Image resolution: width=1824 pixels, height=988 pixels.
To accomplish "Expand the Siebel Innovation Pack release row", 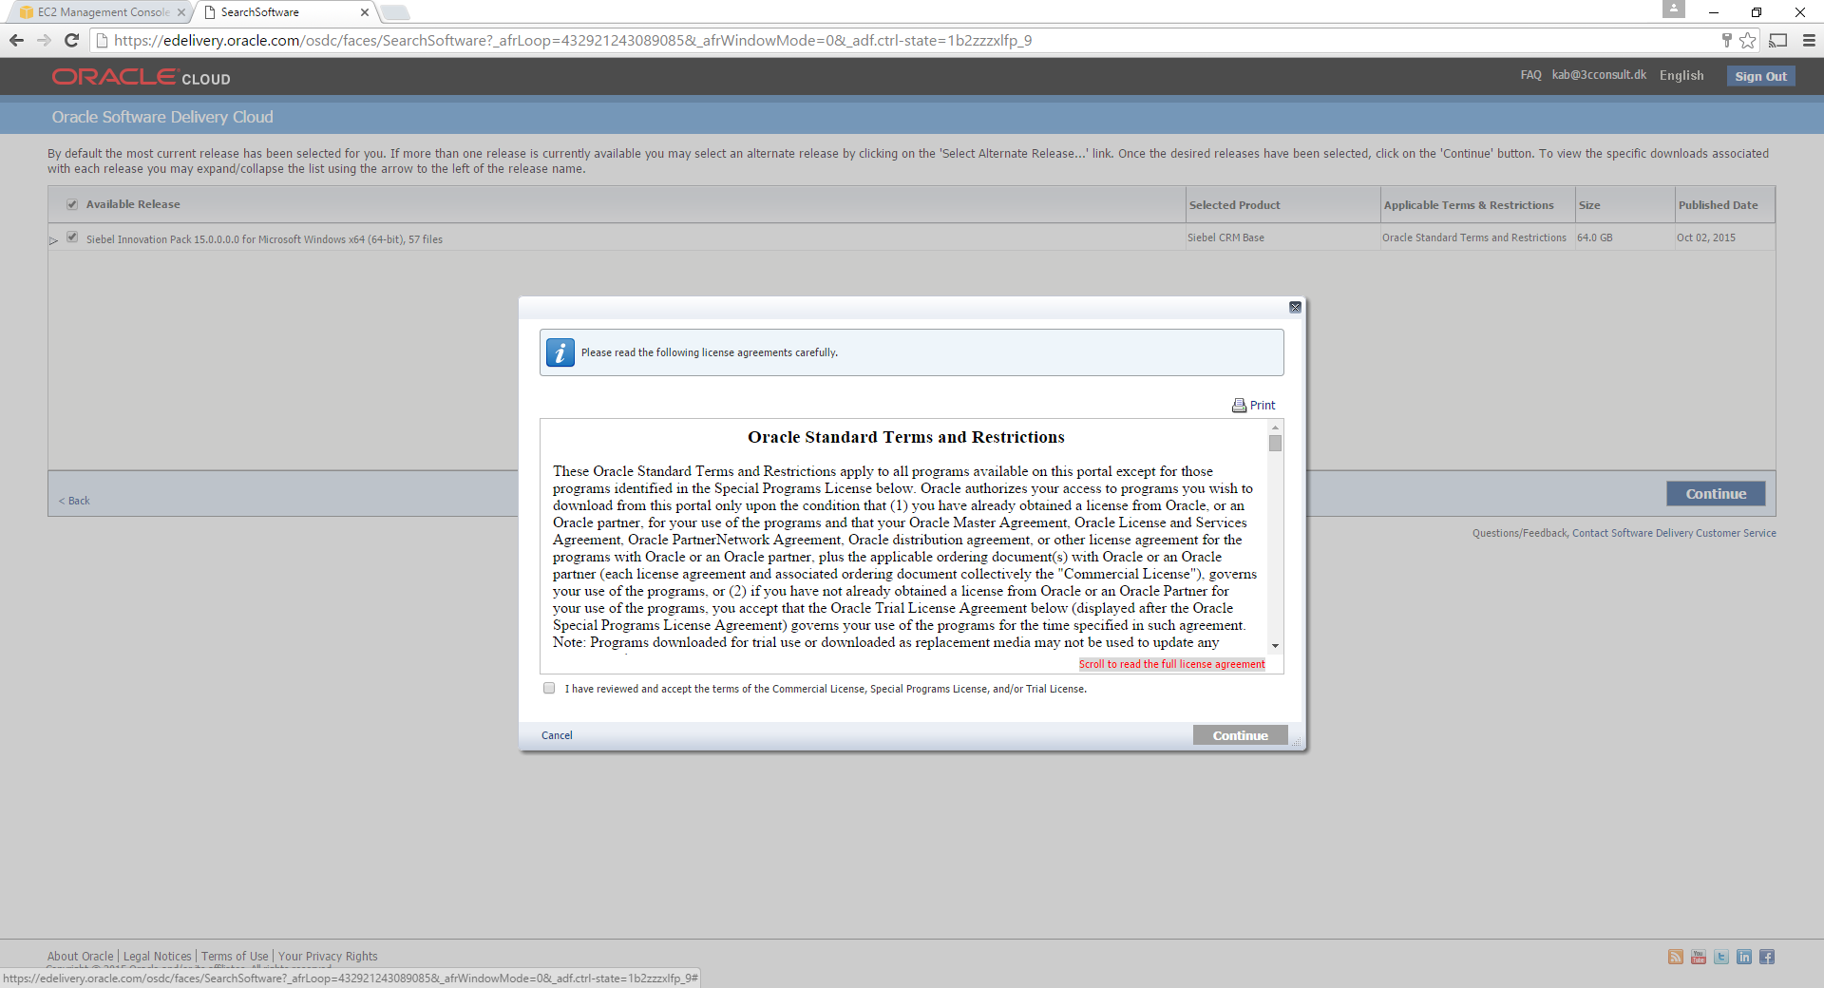I will coord(54,240).
